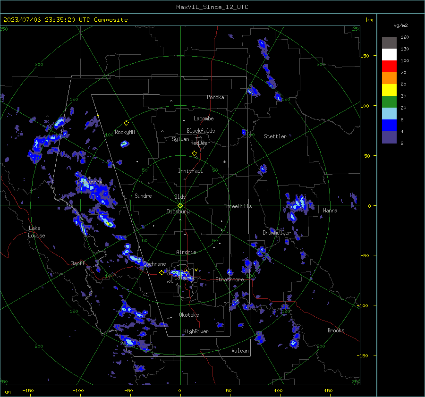
Task: Click the white 100-130 legend swatch
Action: pos(389,54)
